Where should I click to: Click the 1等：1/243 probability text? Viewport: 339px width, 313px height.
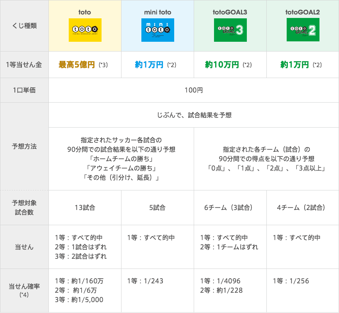145,281
